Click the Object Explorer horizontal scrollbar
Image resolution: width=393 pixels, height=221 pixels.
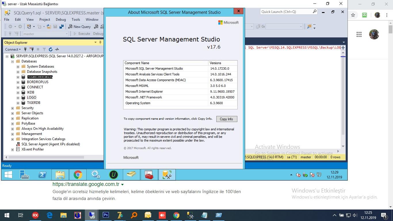click(46, 157)
